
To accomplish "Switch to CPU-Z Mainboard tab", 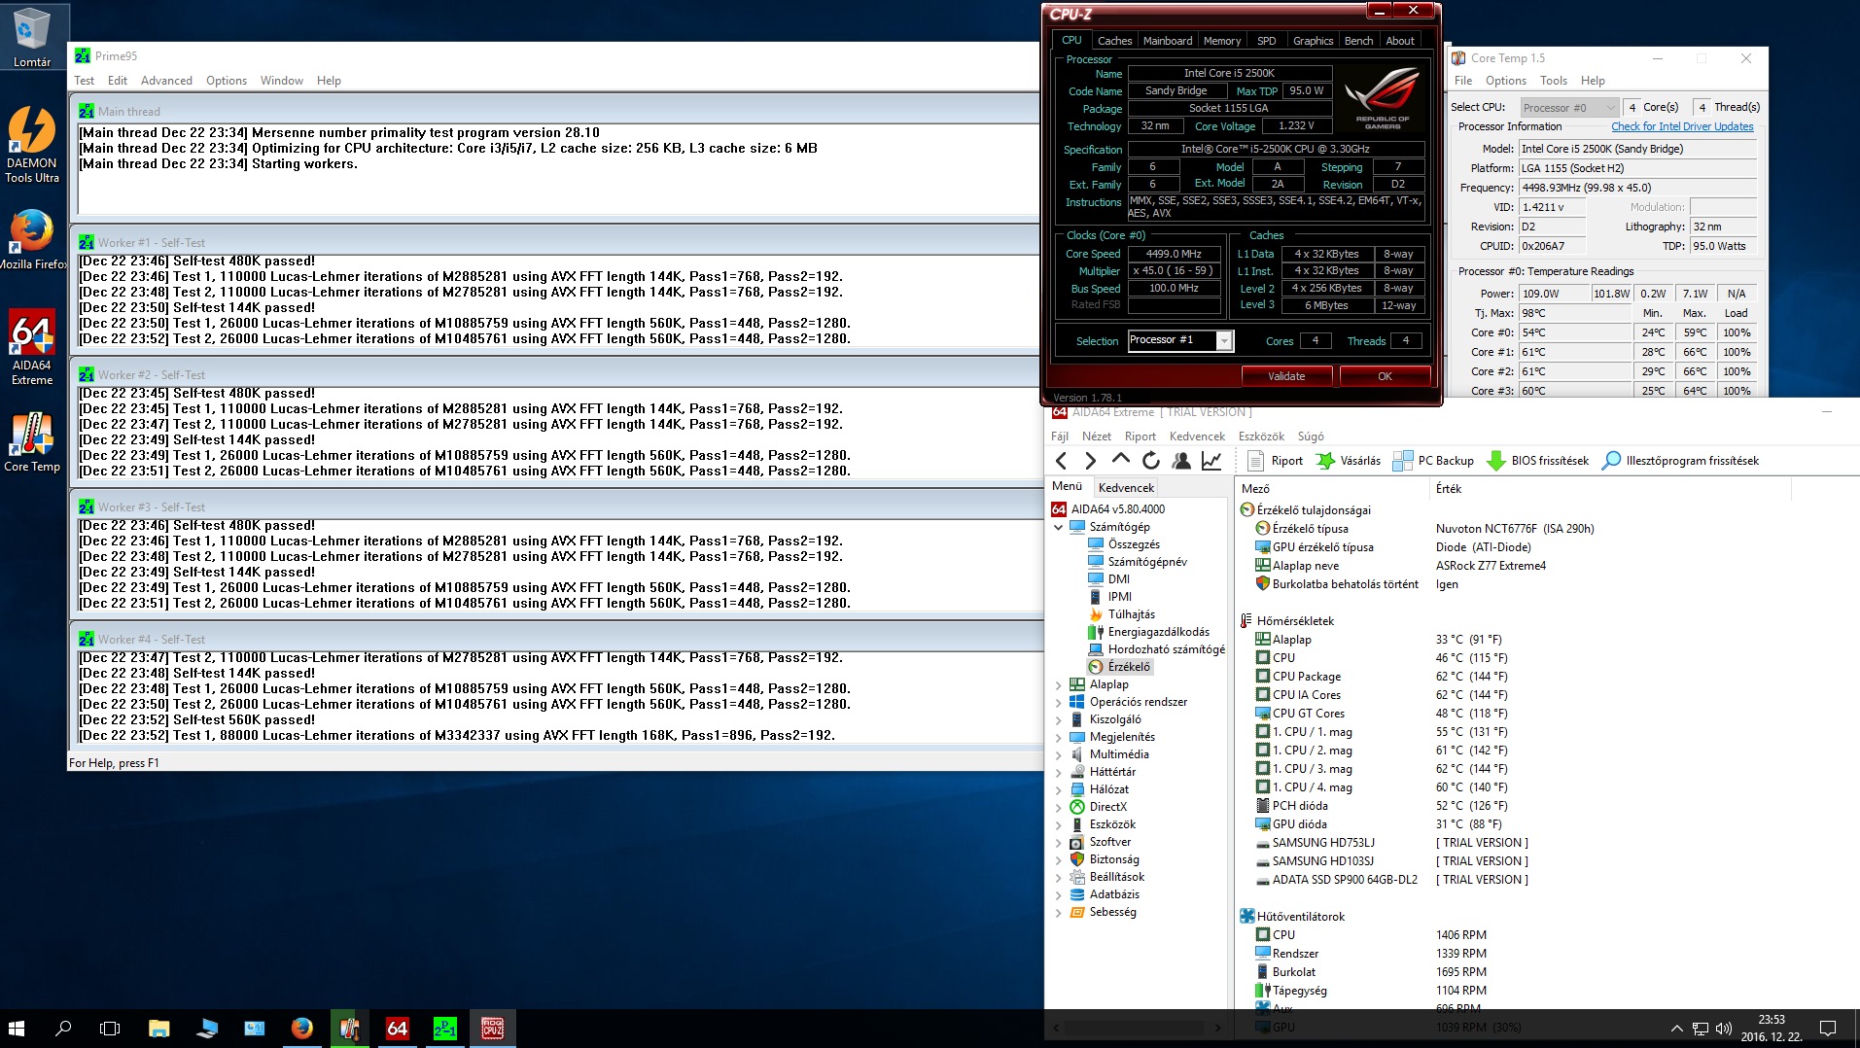I will tap(1168, 41).
